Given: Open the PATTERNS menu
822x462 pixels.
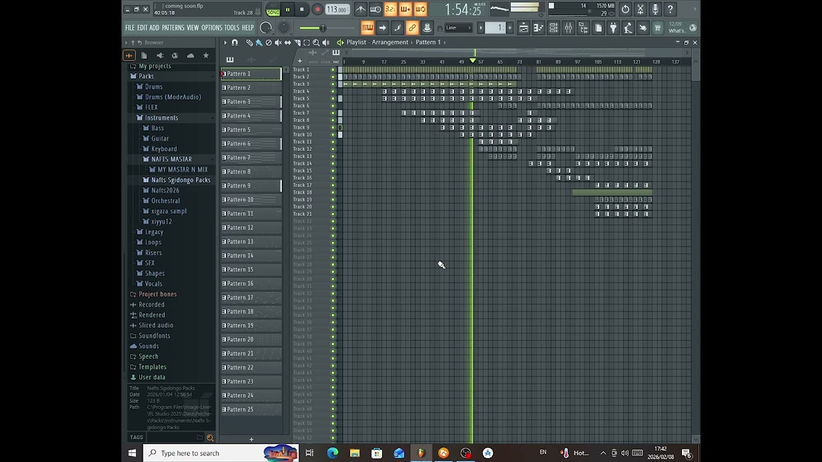Looking at the screenshot, I should pyautogui.click(x=173, y=28).
